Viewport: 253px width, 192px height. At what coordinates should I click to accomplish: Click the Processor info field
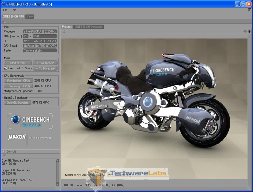pyautogui.click(x=40, y=31)
